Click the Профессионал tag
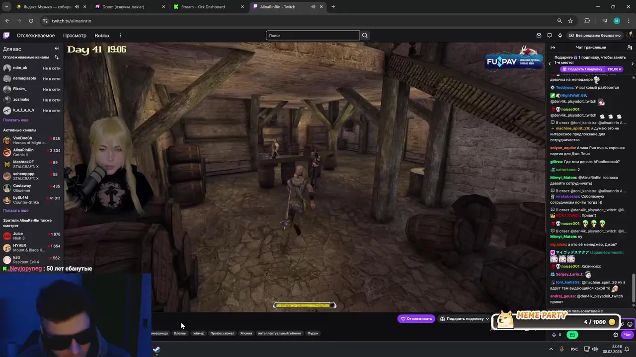This screenshot has width=636, height=357. pyautogui.click(x=222, y=333)
